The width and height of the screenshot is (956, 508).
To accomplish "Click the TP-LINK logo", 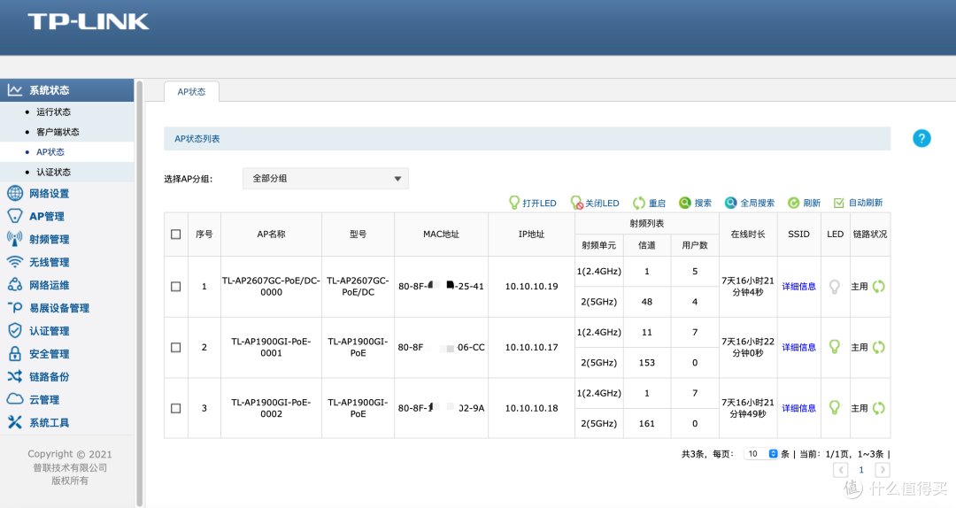I will (x=89, y=22).
